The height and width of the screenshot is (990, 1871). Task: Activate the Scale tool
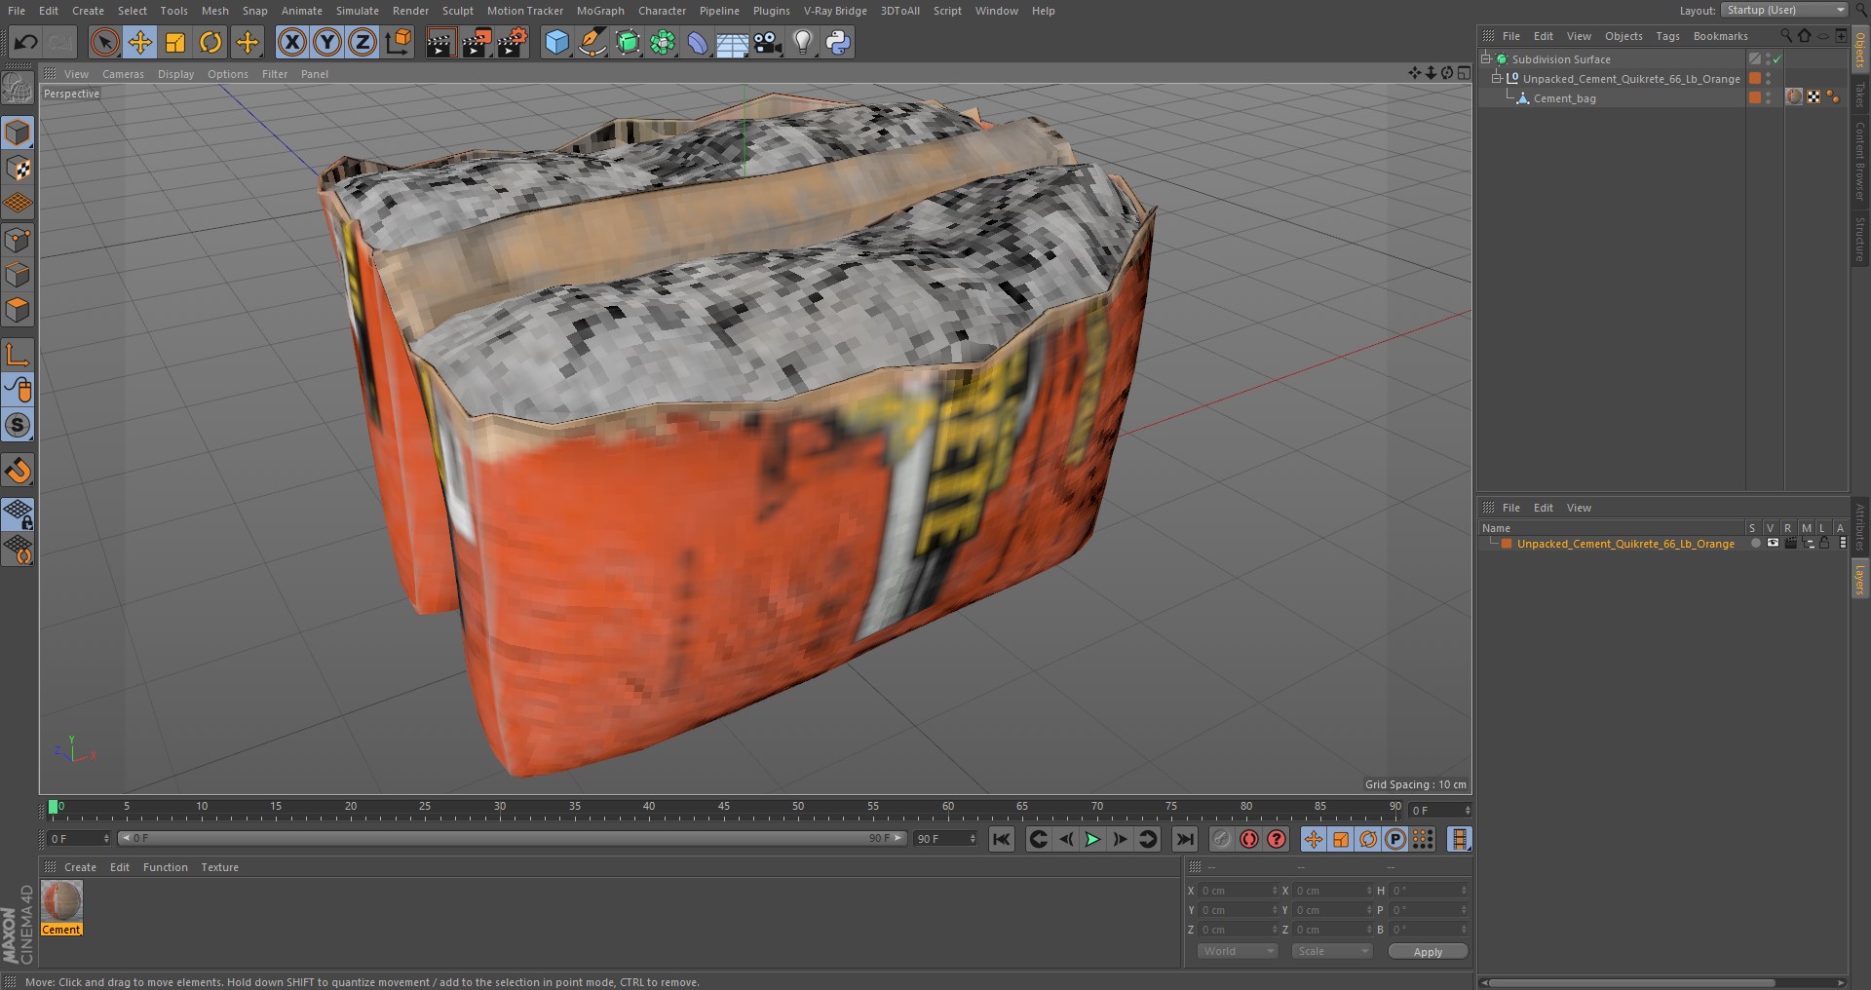click(x=175, y=42)
